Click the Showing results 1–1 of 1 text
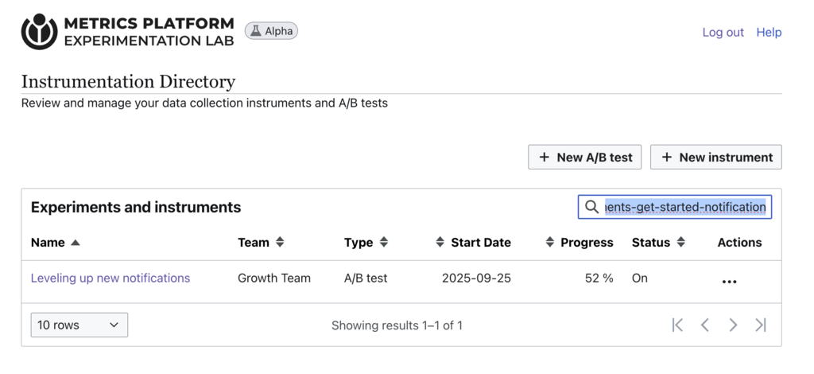The image size is (814, 374). [x=397, y=325]
